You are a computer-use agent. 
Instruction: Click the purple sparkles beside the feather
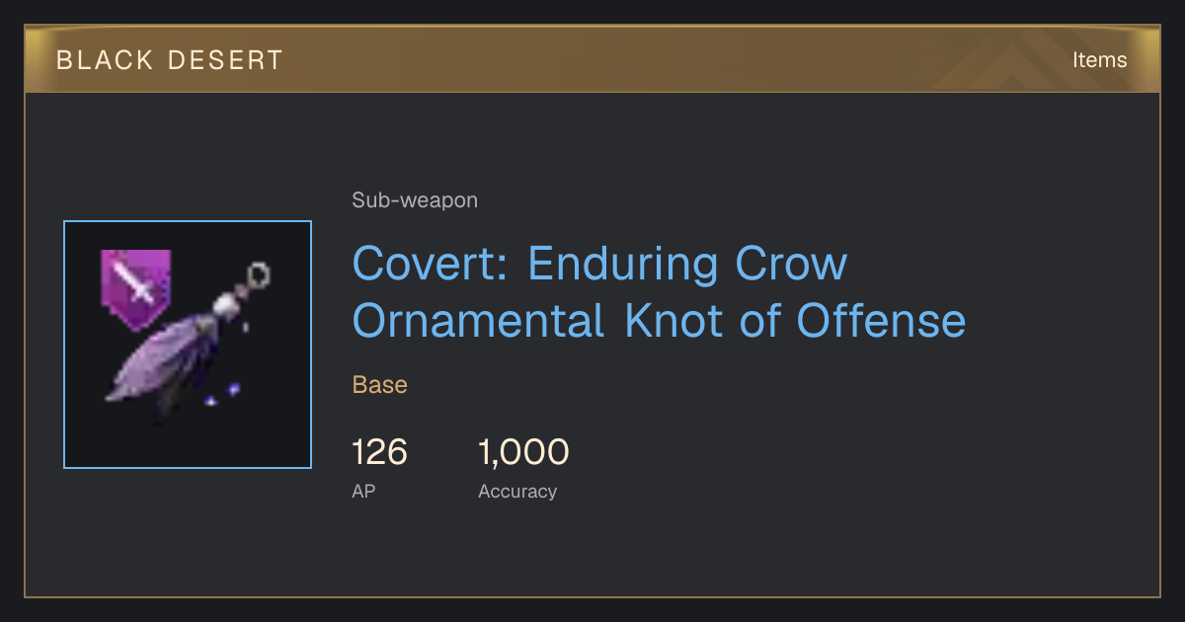(x=222, y=395)
